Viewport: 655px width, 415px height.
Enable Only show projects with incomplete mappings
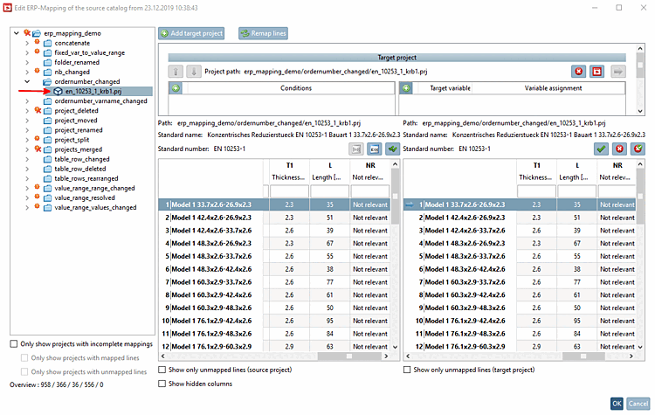(x=14, y=344)
